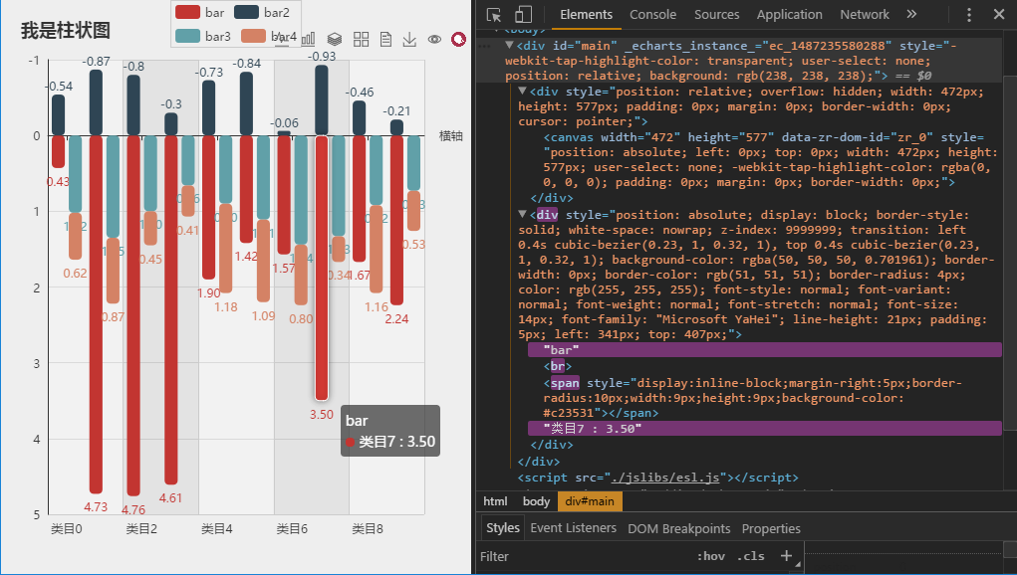Click the '类目4' x-axis label

point(217,529)
